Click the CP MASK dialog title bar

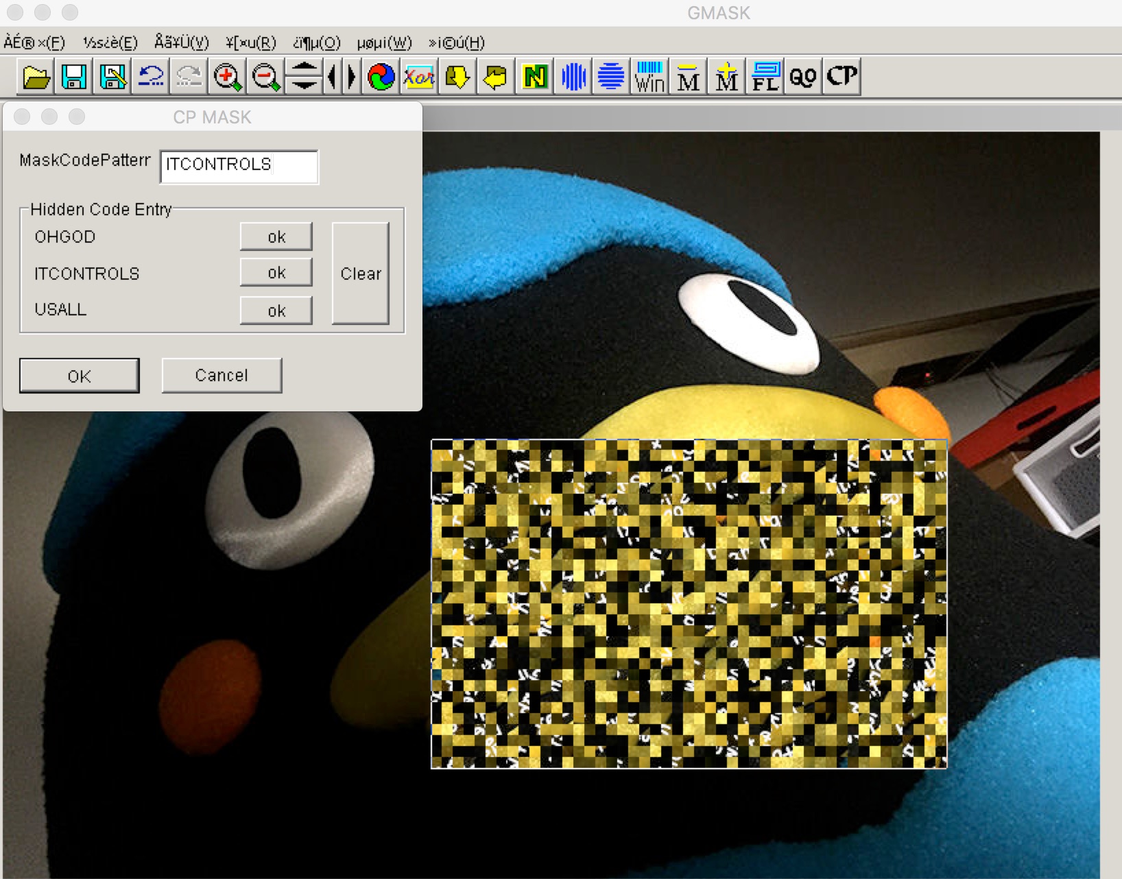(213, 117)
